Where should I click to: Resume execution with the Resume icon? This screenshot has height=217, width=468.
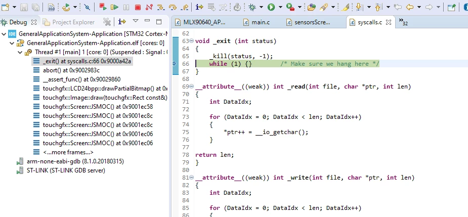click(x=114, y=7)
